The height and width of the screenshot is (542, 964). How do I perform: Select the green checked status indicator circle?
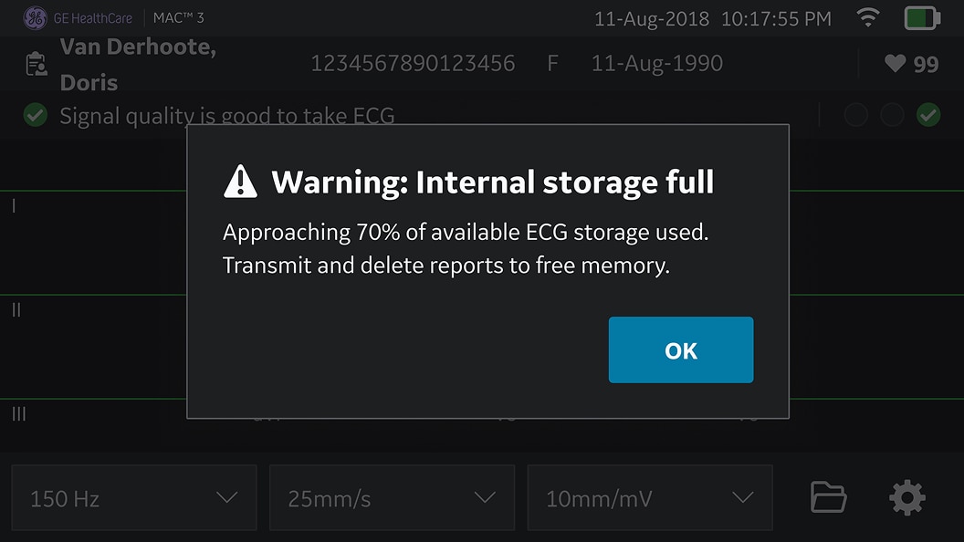click(x=928, y=115)
